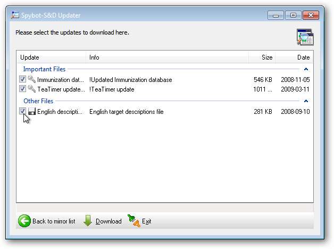
Task: Click the 546 KB size value
Action: (x=263, y=80)
